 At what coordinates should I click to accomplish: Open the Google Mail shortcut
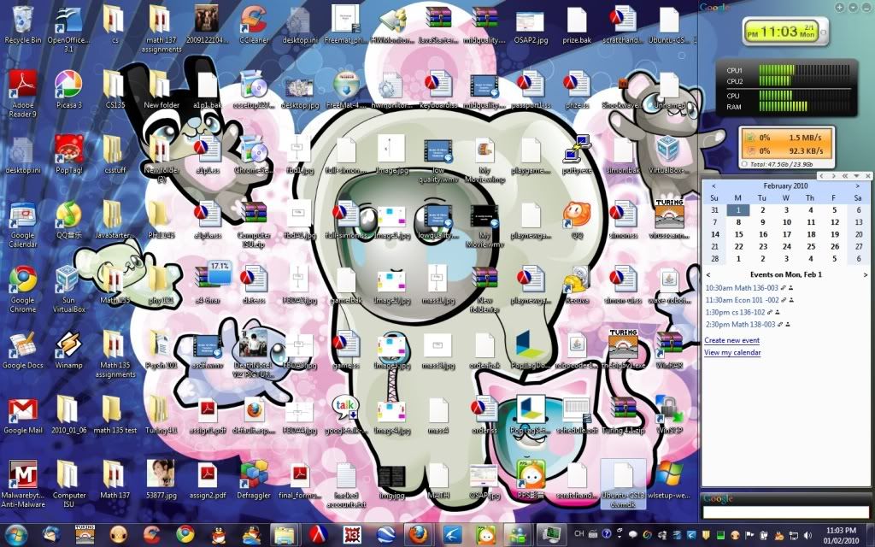point(22,416)
